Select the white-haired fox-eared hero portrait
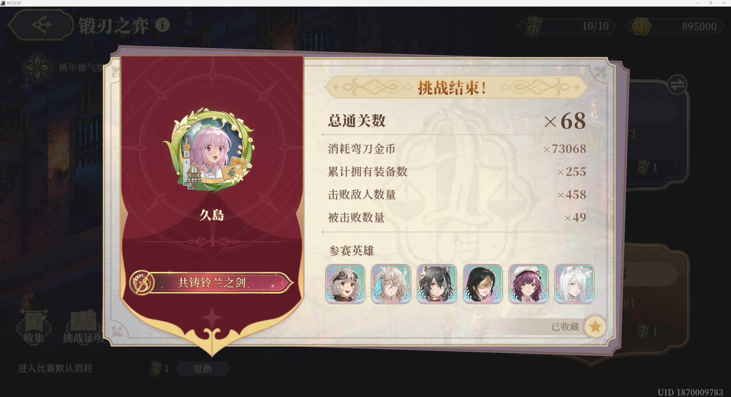 point(574,284)
